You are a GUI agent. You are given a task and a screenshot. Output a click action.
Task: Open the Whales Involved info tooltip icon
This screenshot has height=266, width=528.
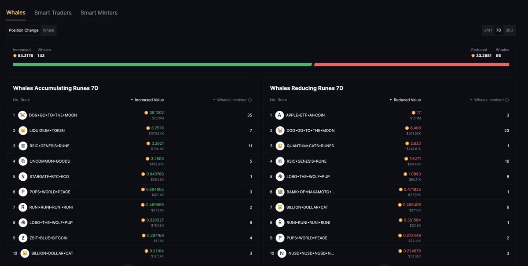250,100
